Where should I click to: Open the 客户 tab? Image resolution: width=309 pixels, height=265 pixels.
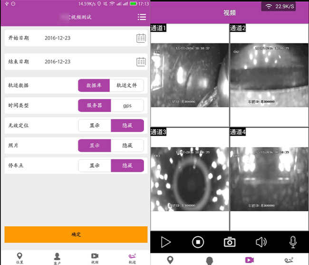click(57, 258)
